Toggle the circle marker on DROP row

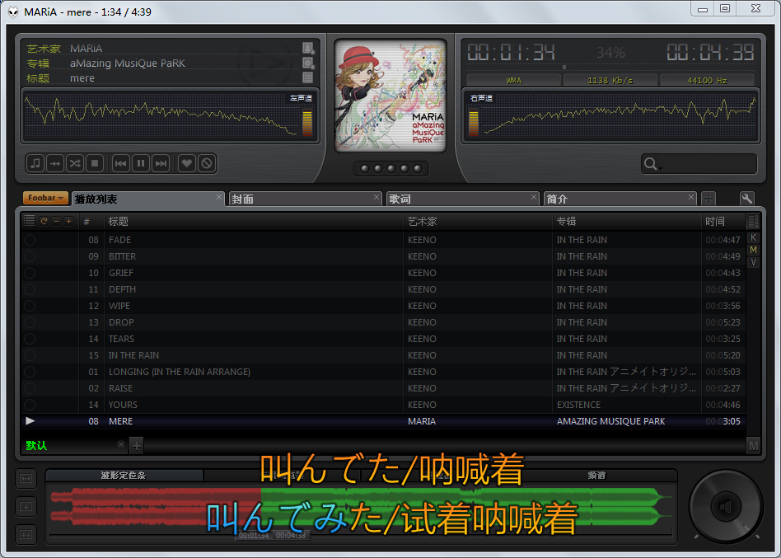pyautogui.click(x=30, y=322)
